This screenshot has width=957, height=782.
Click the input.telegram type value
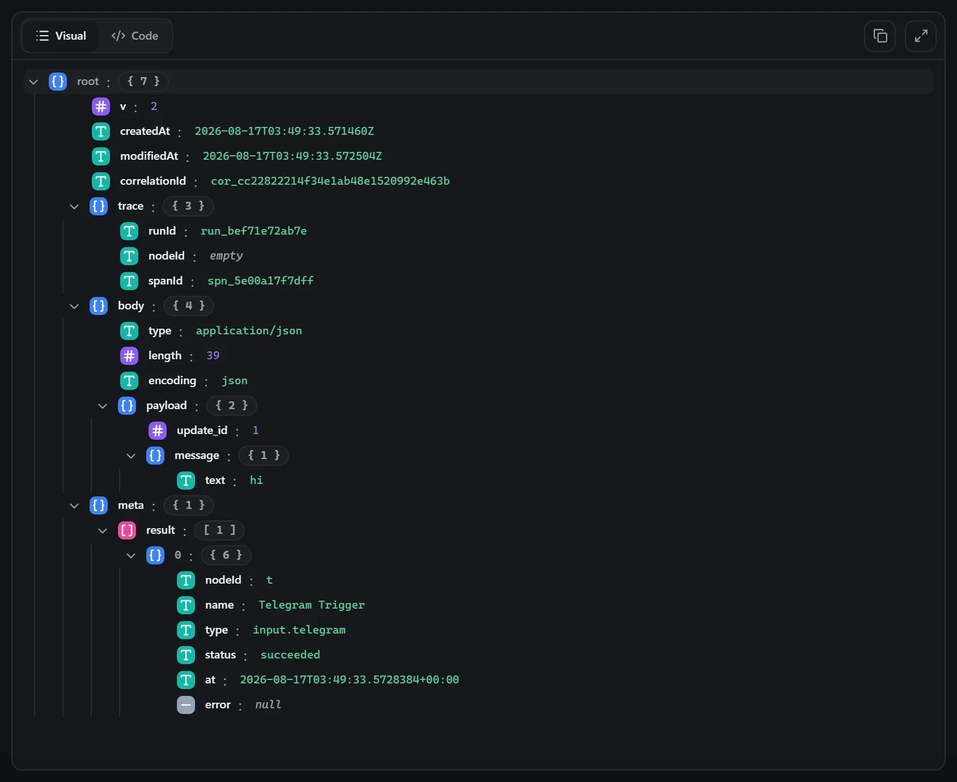pos(299,630)
